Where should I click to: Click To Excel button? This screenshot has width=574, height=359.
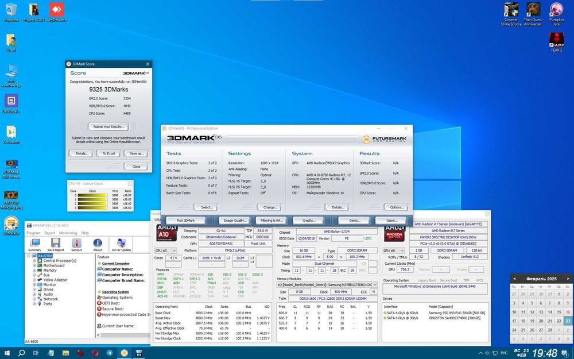pos(108,153)
